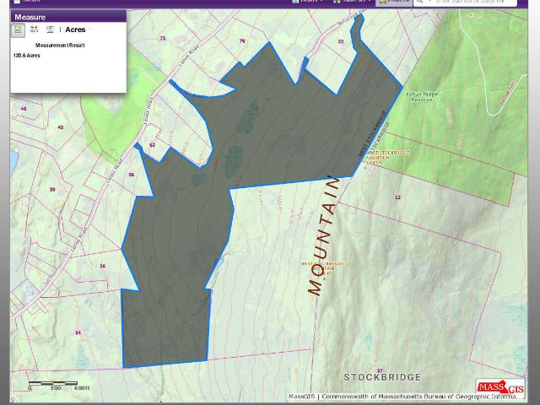The image size is (540, 405).
Task: Open the Acres unit dropdown
Action: tap(78, 30)
